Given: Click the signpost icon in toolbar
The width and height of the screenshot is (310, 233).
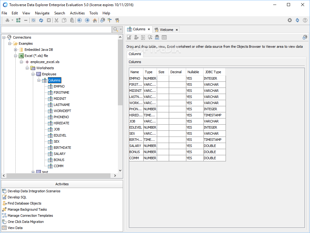Looking at the screenshot, I should click(x=110, y=20).
